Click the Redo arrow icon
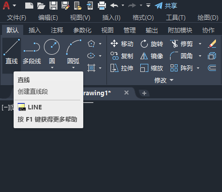 click(132, 6)
